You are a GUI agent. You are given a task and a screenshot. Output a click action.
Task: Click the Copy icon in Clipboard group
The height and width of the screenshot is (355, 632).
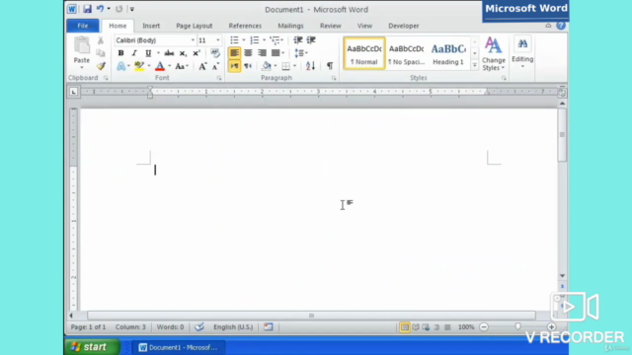pos(101,53)
